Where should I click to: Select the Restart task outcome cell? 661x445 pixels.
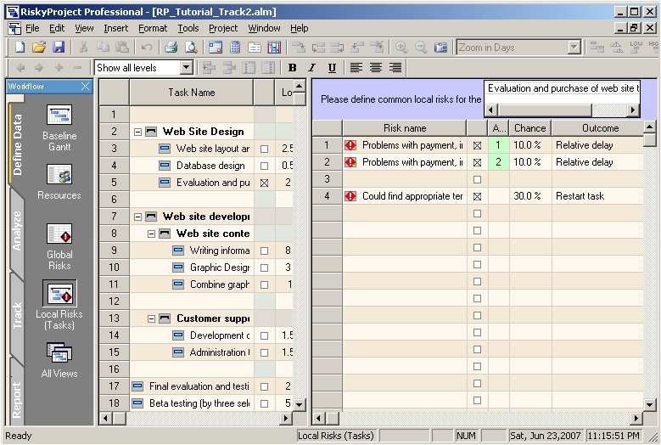597,196
